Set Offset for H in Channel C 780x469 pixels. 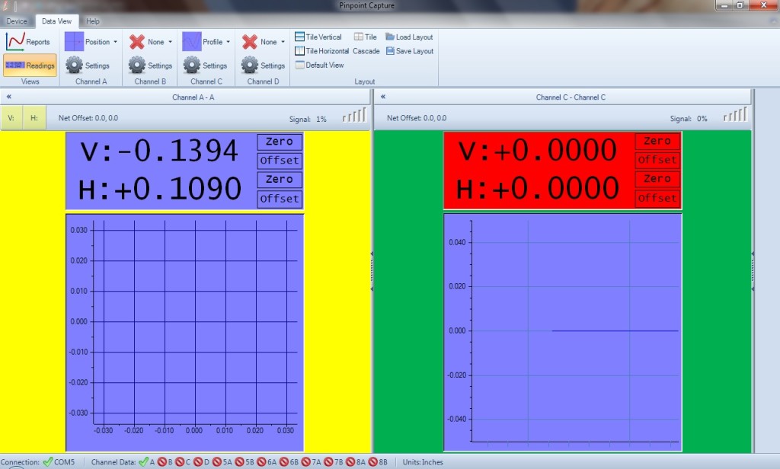point(657,199)
